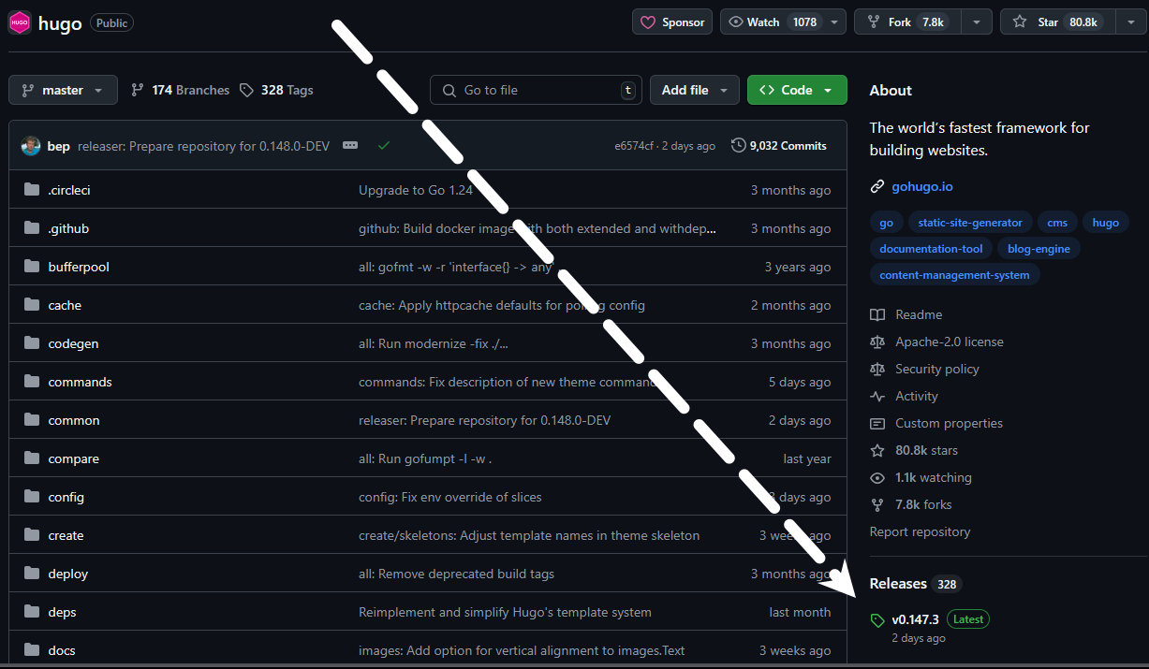Click the .circleci folder icon
This screenshot has width=1149, height=669.
(x=32, y=190)
